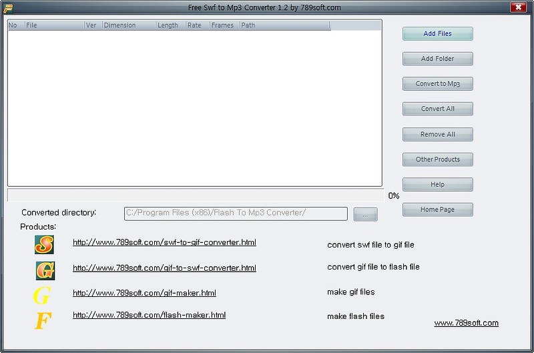Click the conversion progress bar
Viewport: 534px width, 353px height.
pos(196,195)
